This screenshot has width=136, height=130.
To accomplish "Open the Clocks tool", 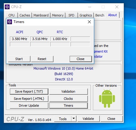I will point(68,99).
